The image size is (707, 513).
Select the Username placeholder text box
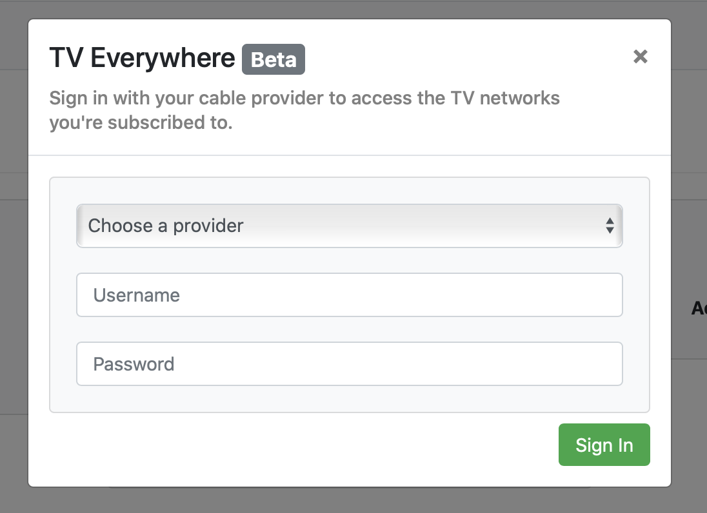[x=350, y=295]
